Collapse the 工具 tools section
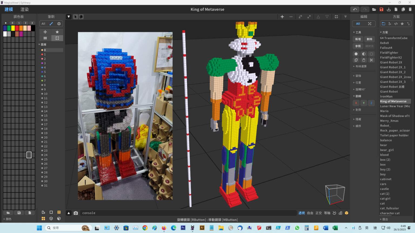This screenshot has width=415, height=233. coord(357,32)
